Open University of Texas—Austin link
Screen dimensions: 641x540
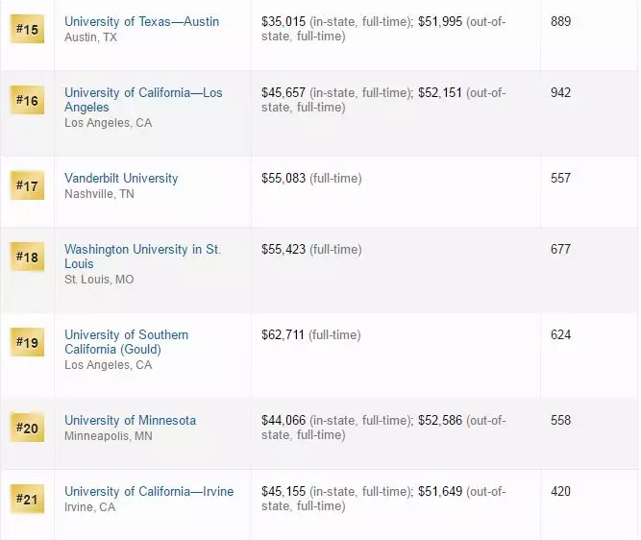(141, 21)
